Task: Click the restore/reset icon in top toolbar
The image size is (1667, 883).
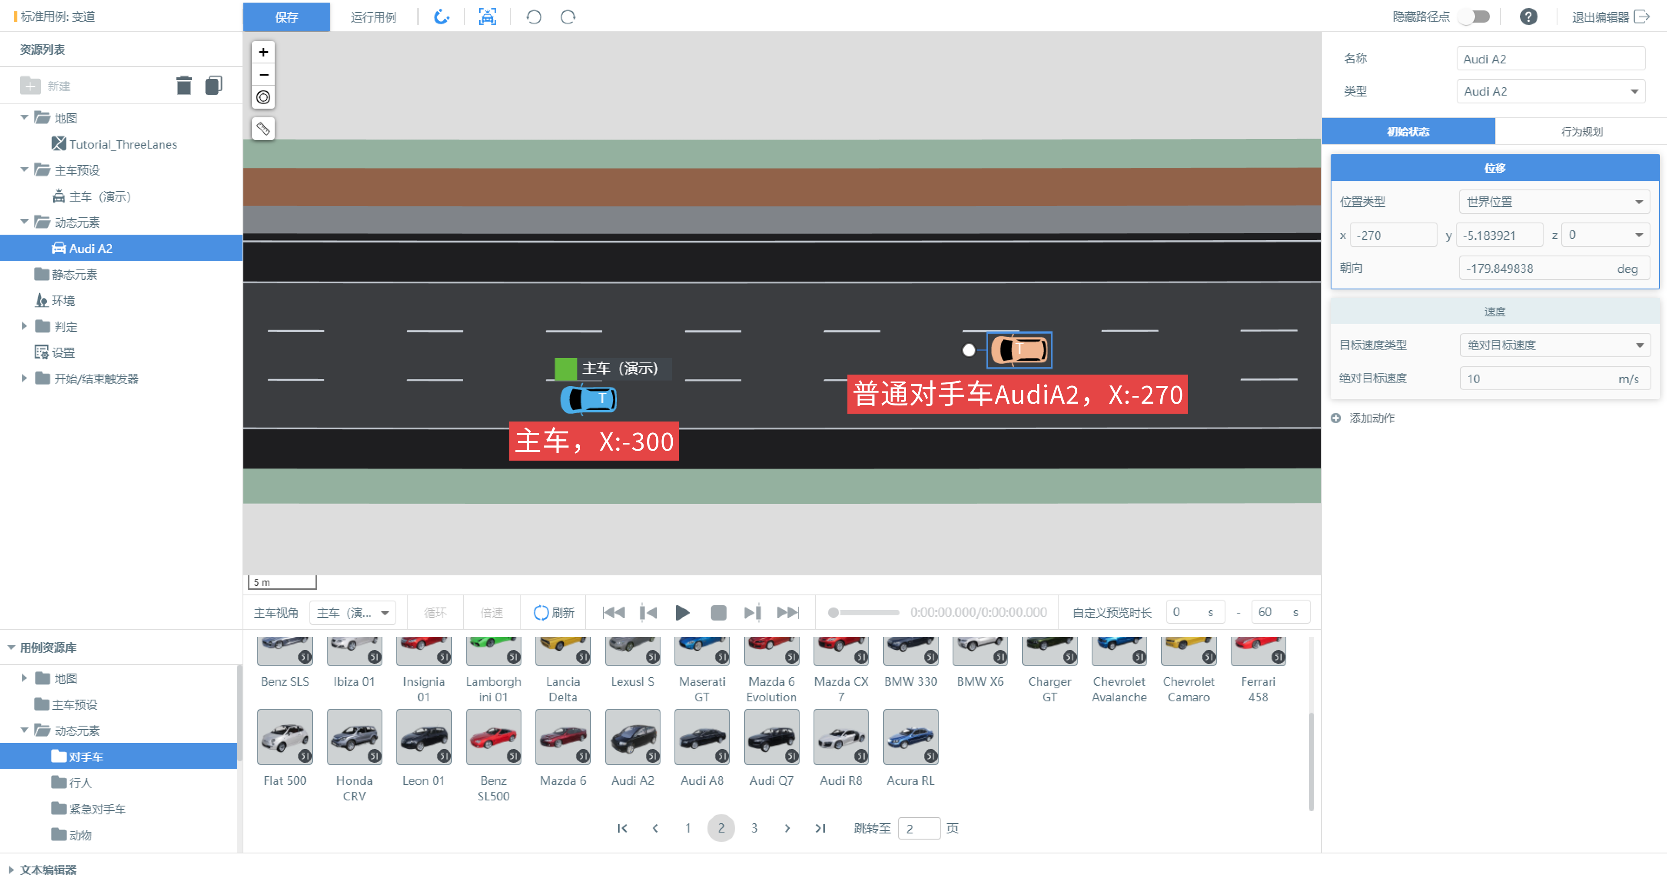Action: (442, 17)
